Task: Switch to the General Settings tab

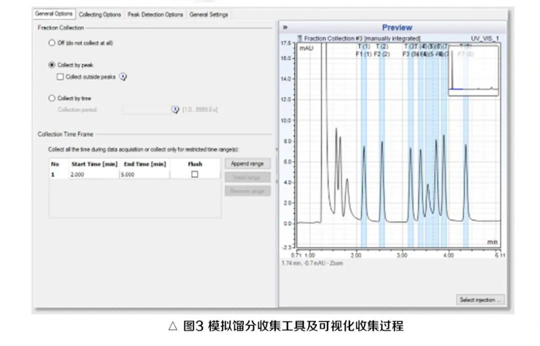Action: [x=208, y=15]
